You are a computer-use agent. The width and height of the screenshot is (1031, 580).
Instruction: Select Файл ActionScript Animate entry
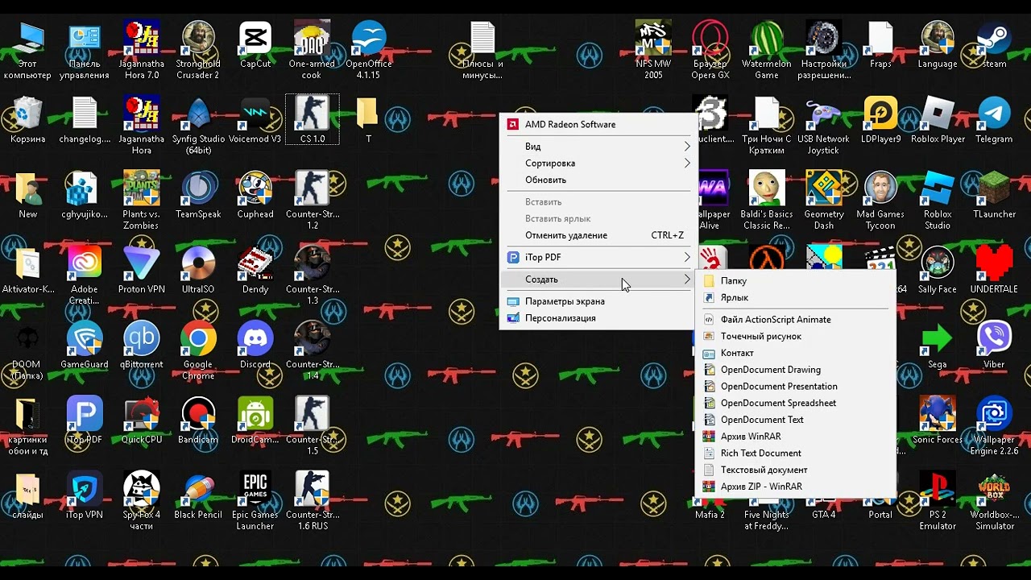(795, 320)
